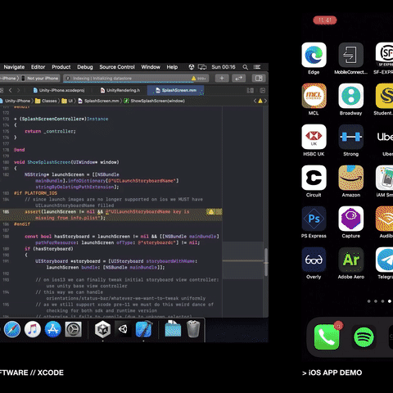Viewport: 393px width, 393px height.
Task: Open the Unity-iPhone breadcrumb item
Action: click(x=15, y=101)
